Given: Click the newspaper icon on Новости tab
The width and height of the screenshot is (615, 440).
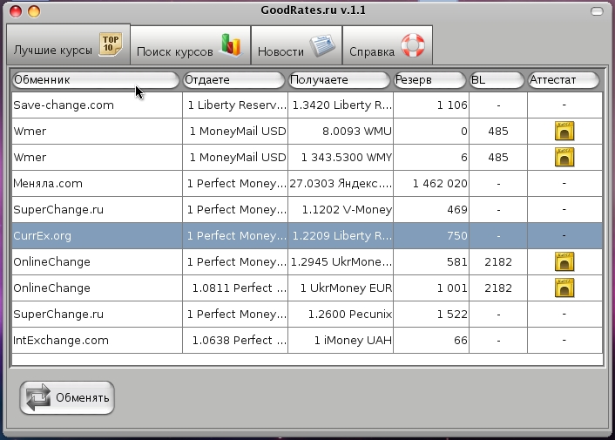Looking at the screenshot, I should click(322, 46).
